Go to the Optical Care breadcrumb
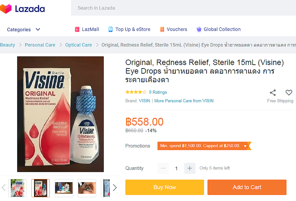The image size is (296, 201). click(x=78, y=45)
